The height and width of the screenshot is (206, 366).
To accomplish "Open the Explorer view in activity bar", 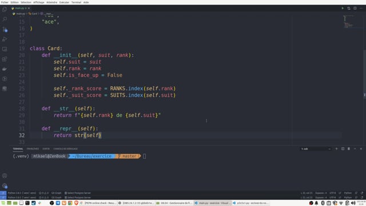I will (5, 10).
